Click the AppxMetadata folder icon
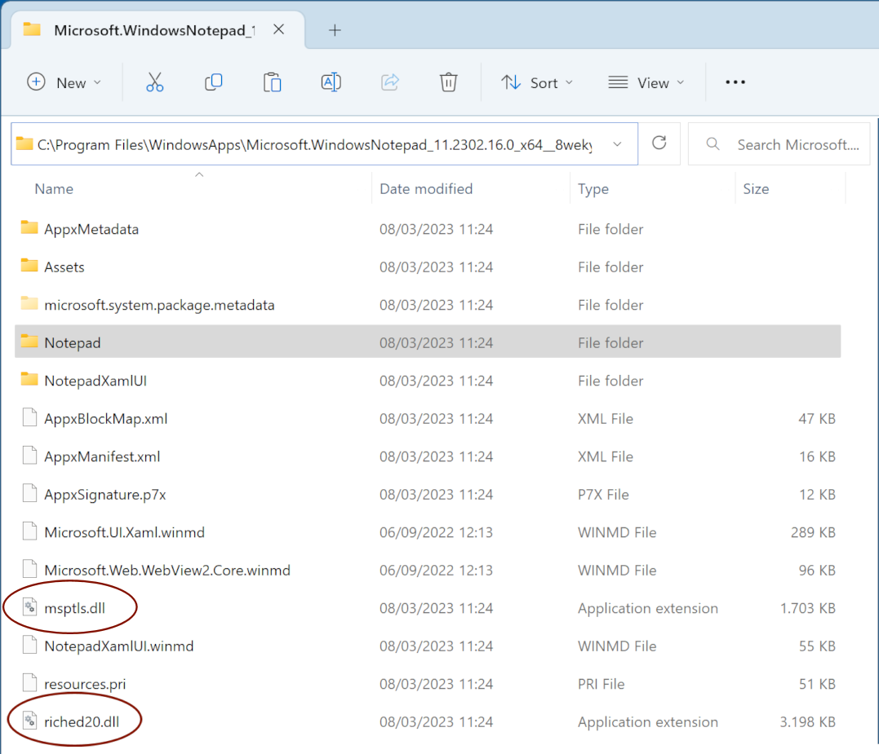Screen dimensions: 879x754 point(29,227)
